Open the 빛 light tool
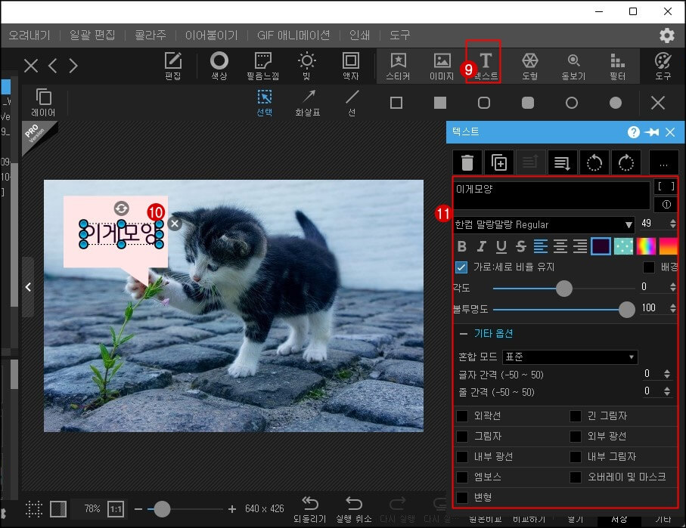Screen dimensions: 686x528 (x=306, y=66)
